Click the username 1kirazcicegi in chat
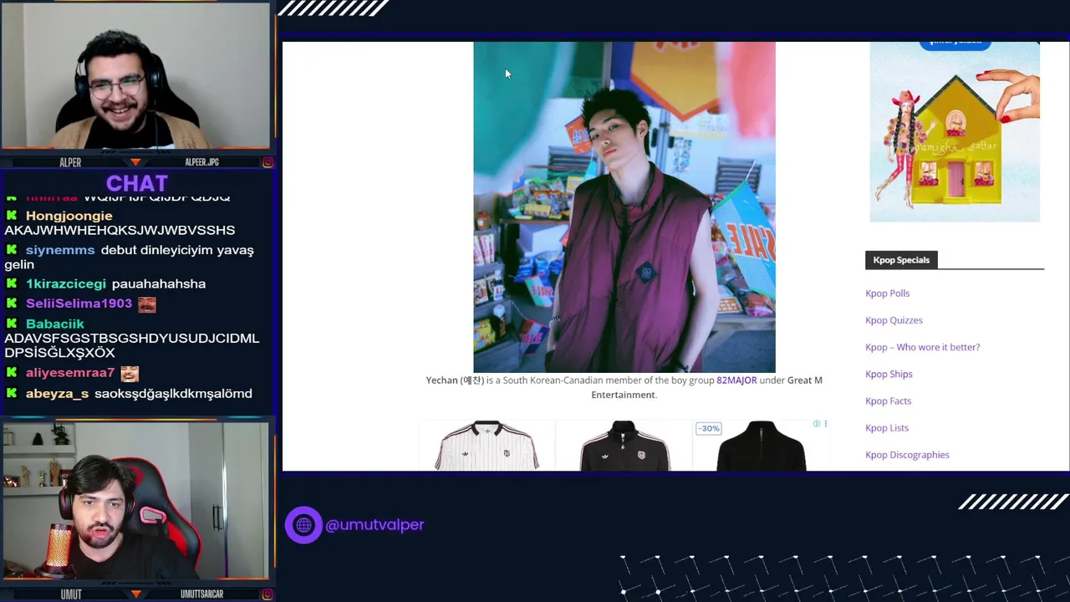The height and width of the screenshot is (602, 1070). tap(66, 283)
